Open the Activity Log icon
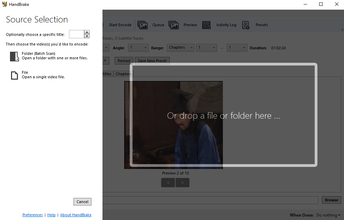The height and width of the screenshot is (220, 344). (206, 25)
